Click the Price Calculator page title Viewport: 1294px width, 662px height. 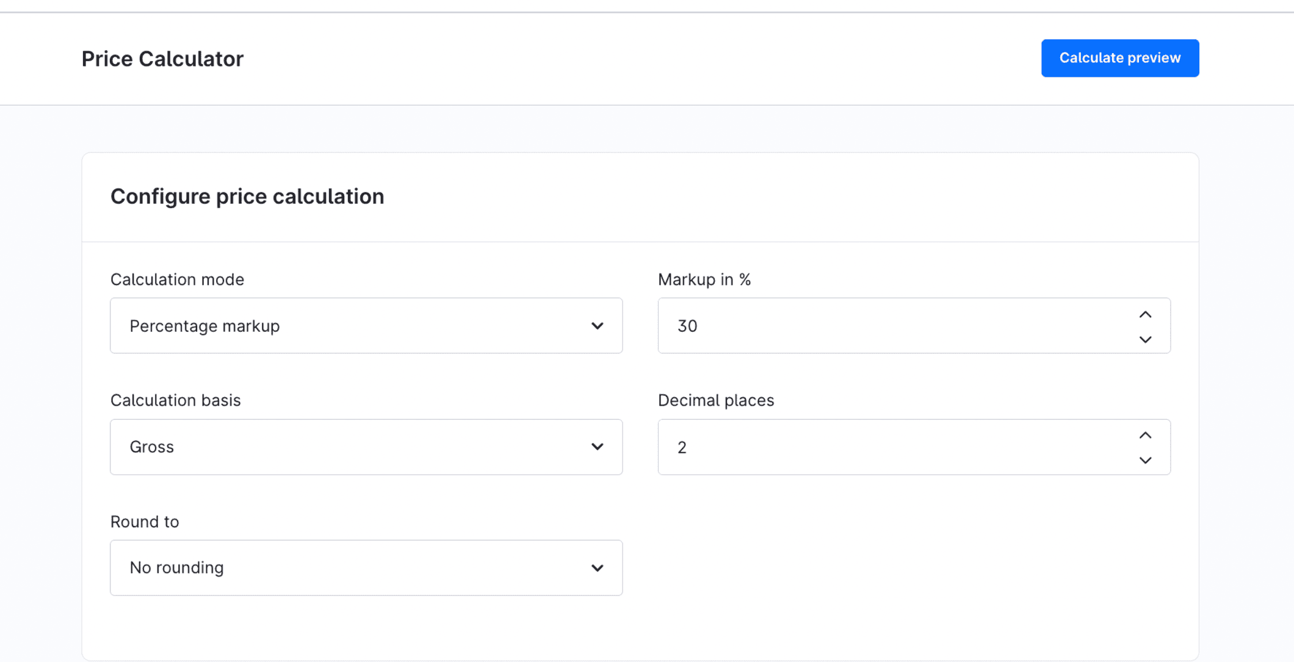[x=162, y=59]
